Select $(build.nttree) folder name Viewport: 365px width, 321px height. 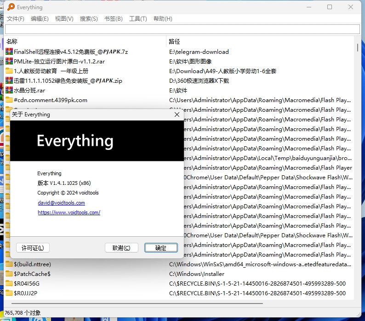[32, 264]
